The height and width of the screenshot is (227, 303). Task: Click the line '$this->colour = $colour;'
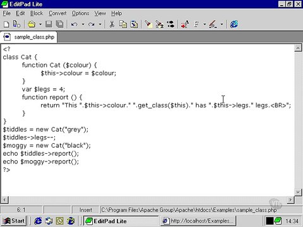click(x=78, y=73)
